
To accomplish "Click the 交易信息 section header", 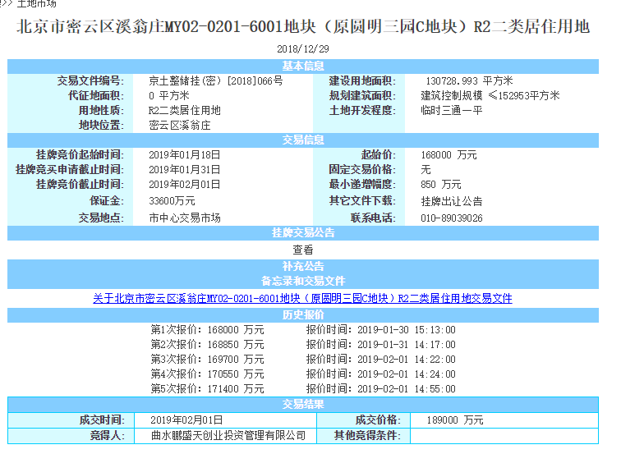I will coord(303,140).
